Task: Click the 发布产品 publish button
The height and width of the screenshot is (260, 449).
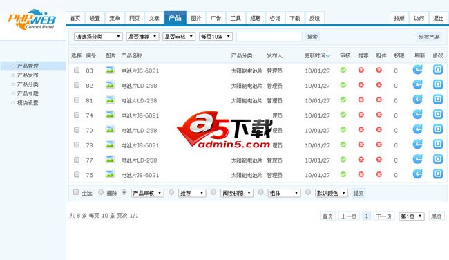Action: click(x=429, y=37)
